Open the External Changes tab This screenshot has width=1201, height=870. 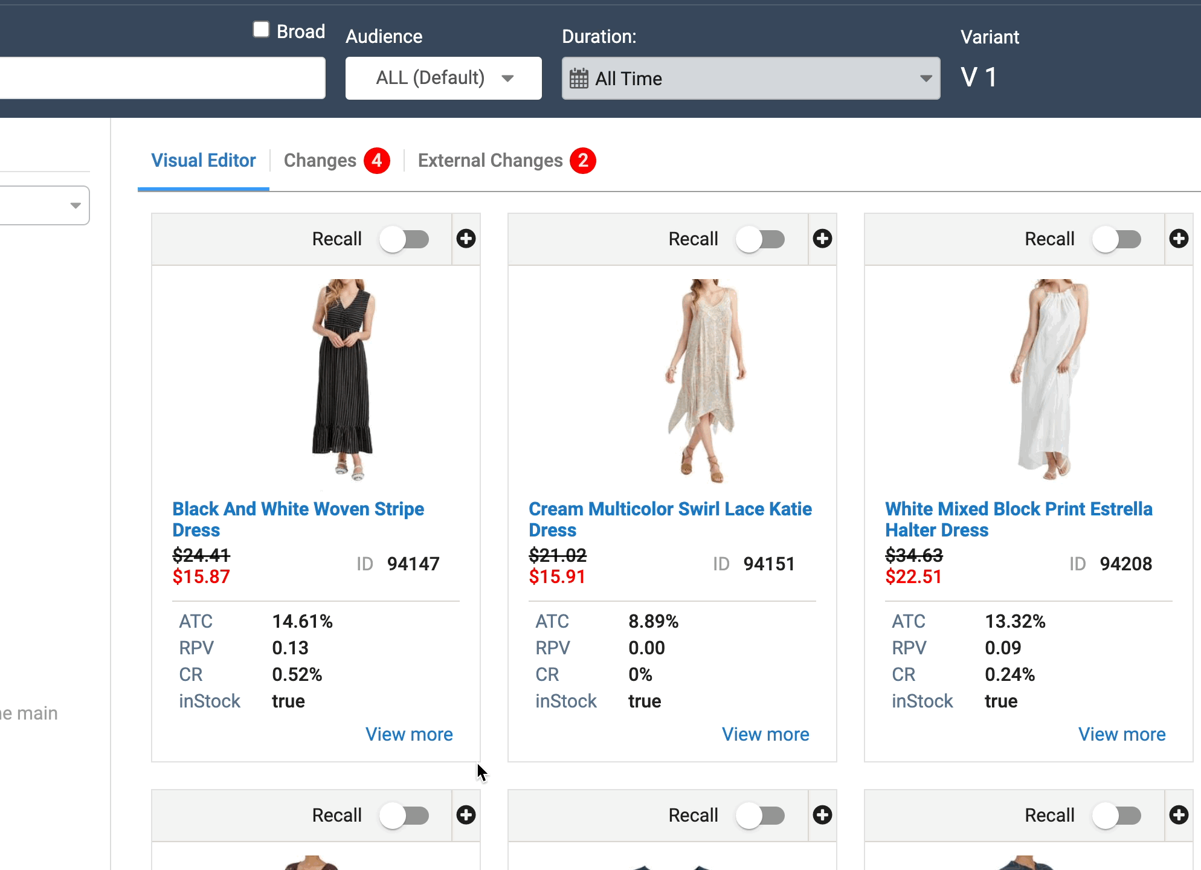pos(490,161)
